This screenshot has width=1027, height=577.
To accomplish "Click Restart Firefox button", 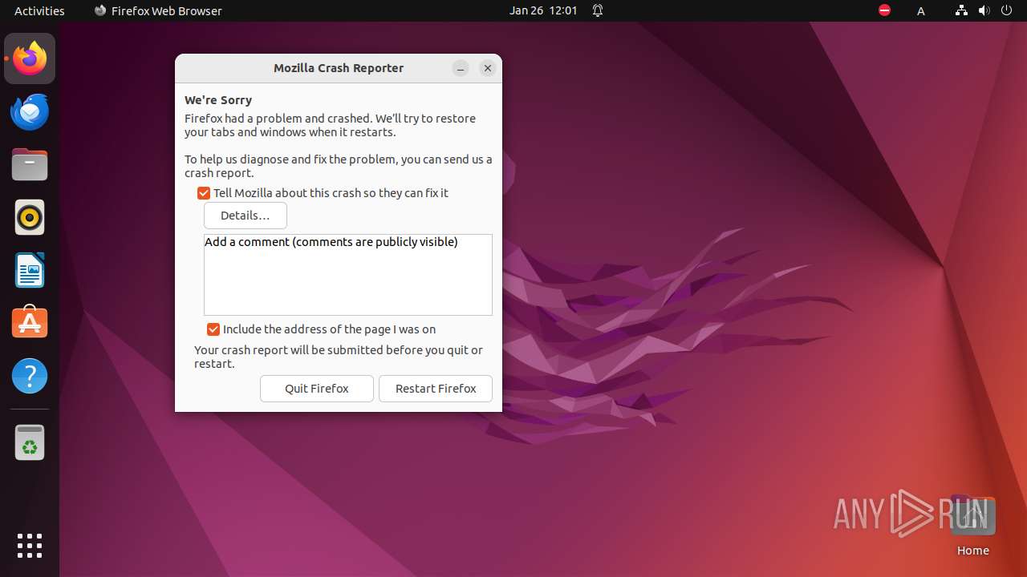I will click(x=436, y=389).
